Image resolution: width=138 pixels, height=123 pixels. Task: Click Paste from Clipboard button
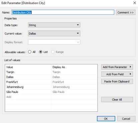(x=117, y=82)
